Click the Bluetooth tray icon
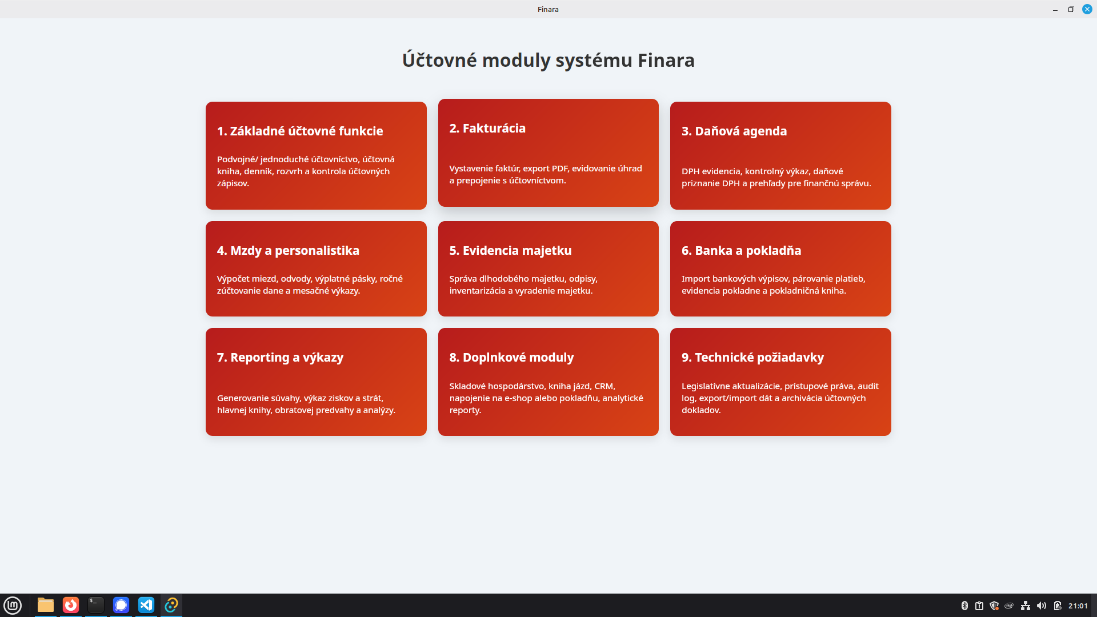 (x=964, y=606)
